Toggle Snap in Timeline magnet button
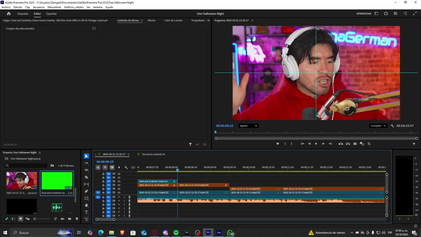421x237 pixels. point(105,167)
